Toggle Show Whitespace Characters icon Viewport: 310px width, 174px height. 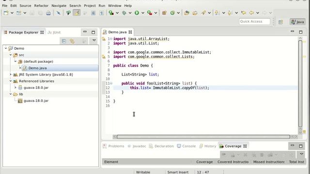point(101,13)
